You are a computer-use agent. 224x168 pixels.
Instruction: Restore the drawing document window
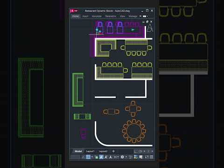click(147, 21)
